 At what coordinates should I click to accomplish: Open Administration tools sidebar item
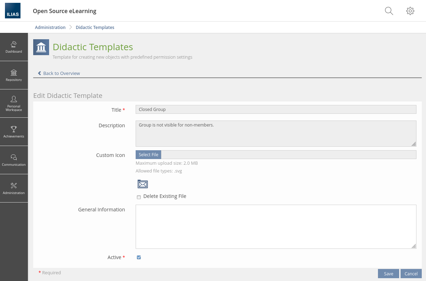[x=14, y=188]
